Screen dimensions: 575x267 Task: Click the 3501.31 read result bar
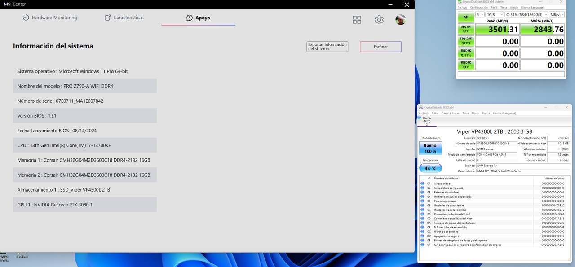point(497,29)
